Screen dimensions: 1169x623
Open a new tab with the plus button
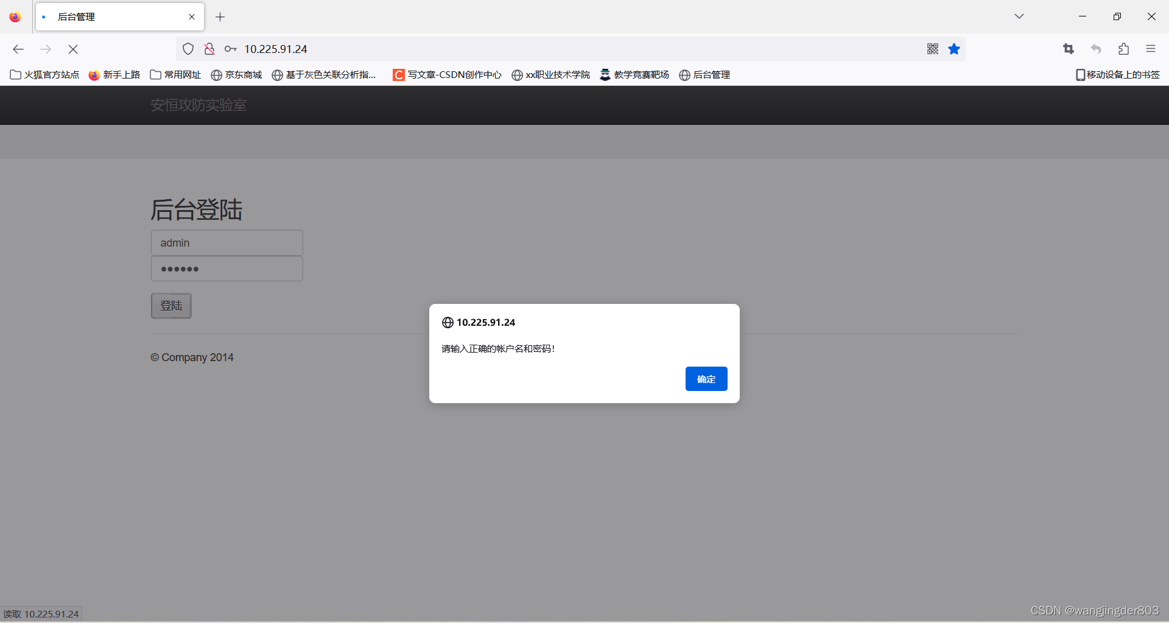[x=220, y=17]
